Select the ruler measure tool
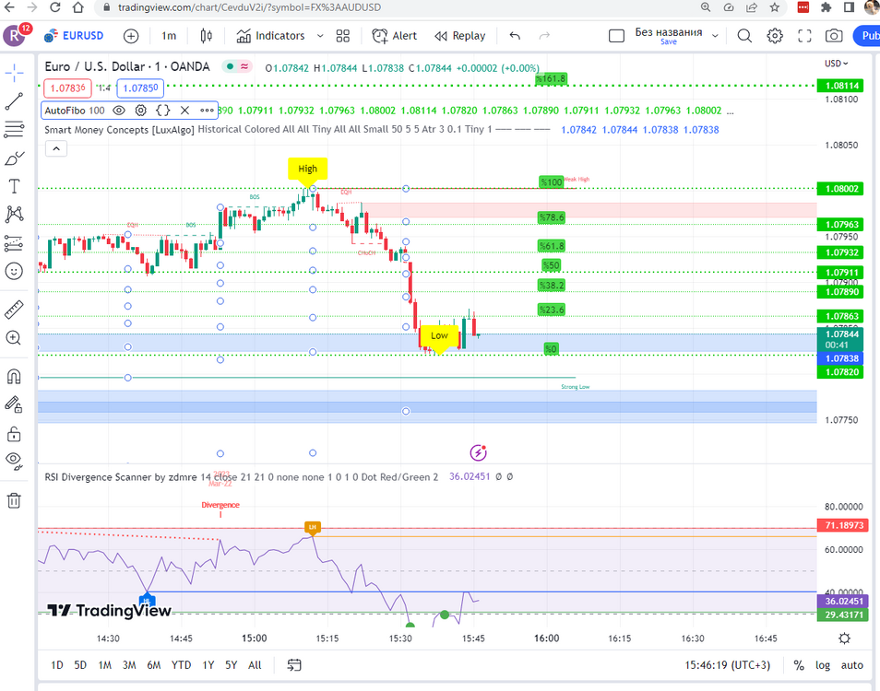The height and width of the screenshot is (691, 880). (x=14, y=310)
